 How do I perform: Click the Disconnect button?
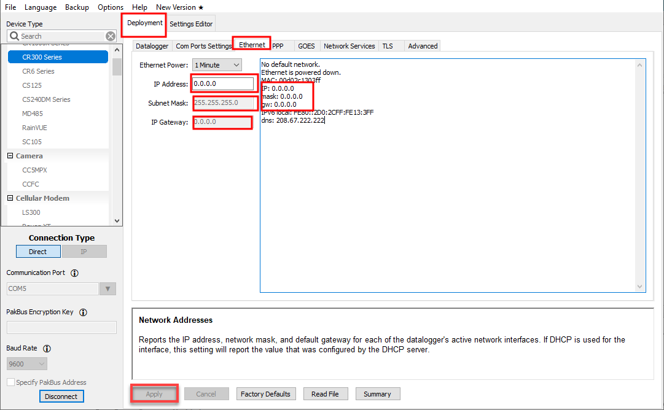pos(61,396)
